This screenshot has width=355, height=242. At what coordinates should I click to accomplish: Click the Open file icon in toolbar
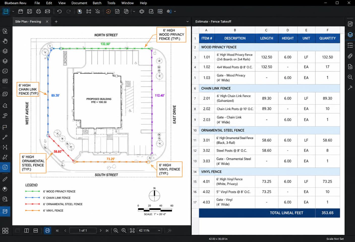[x=21, y=11]
